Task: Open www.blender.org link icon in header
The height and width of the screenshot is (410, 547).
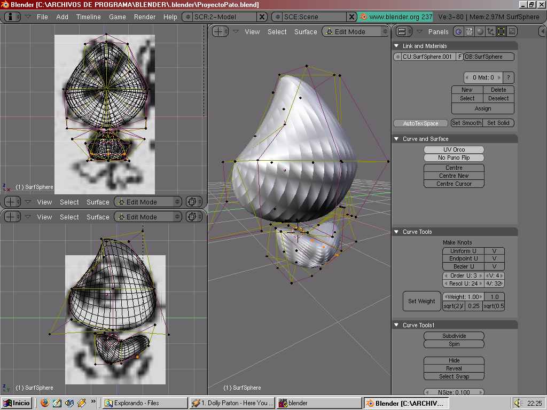Action: [x=363, y=17]
